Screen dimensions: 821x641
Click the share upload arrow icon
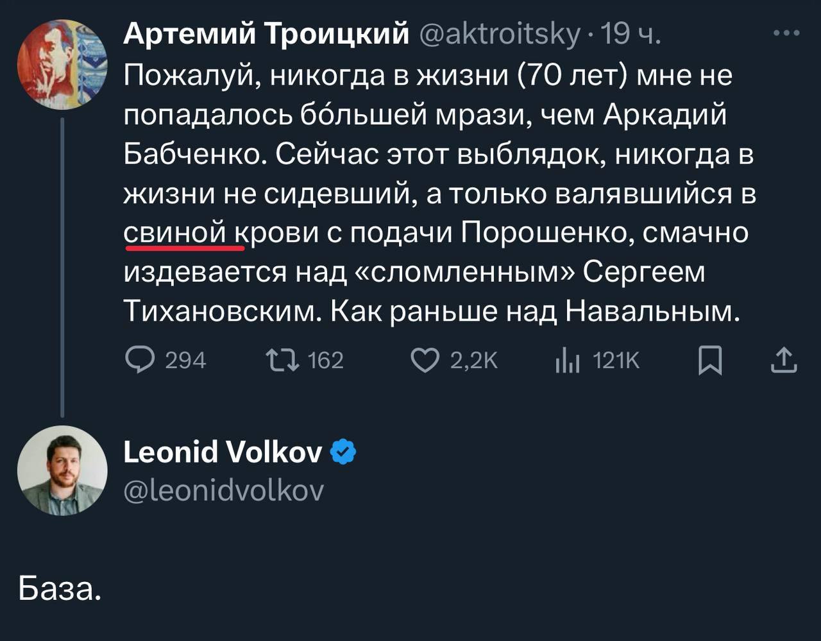point(783,360)
